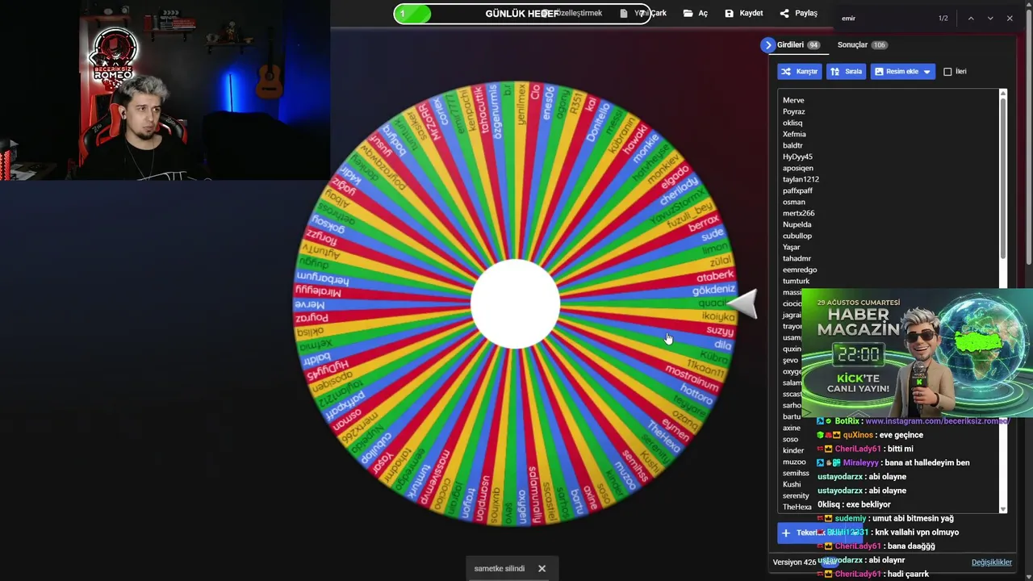1033x581 pixels.
Task: Click the floppy disk icon beside Kaydet
Action: click(x=729, y=13)
